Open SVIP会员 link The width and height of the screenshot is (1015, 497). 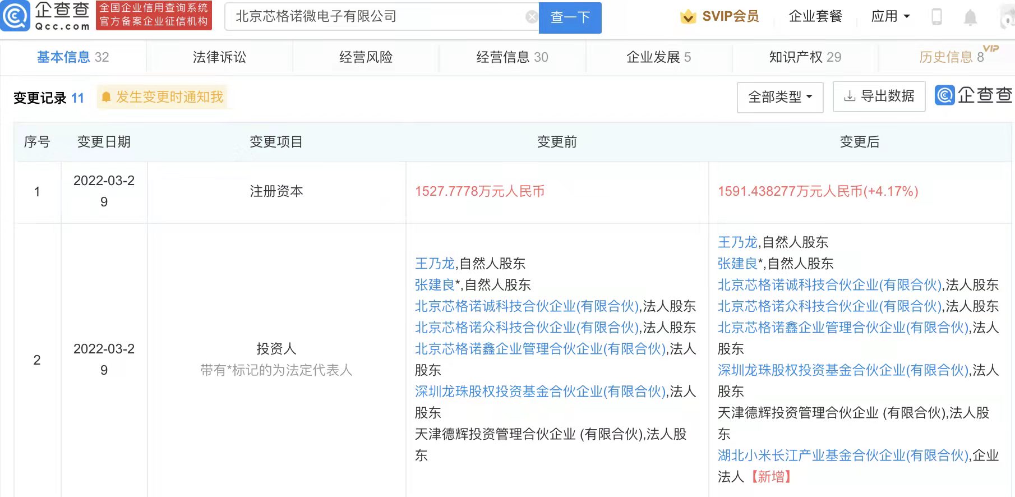coord(730,17)
